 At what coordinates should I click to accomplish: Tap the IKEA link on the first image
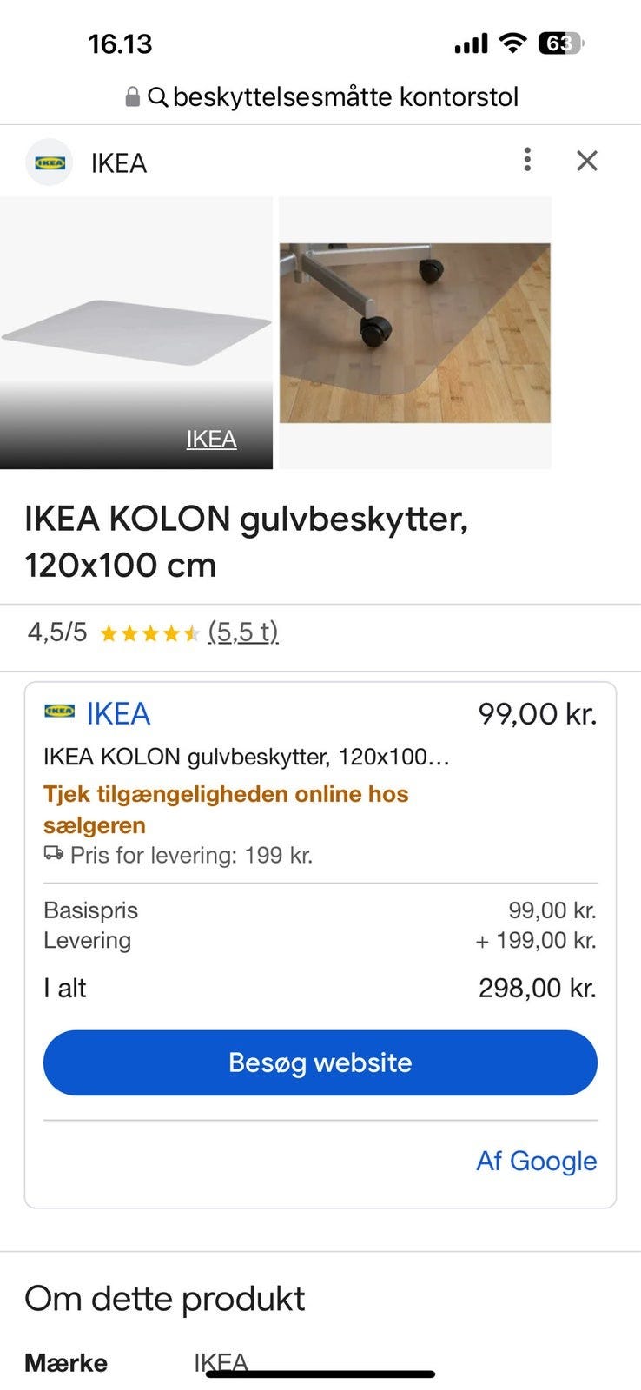coord(211,439)
